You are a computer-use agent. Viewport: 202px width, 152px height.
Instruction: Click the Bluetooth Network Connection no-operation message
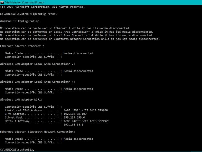[80, 39]
